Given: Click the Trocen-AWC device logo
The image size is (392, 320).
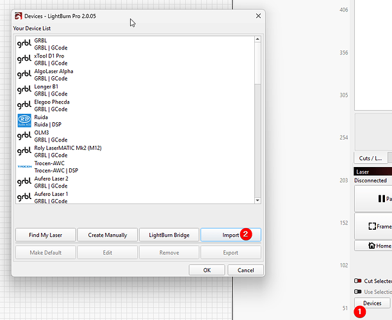Looking at the screenshot, I should click(24, 166).
